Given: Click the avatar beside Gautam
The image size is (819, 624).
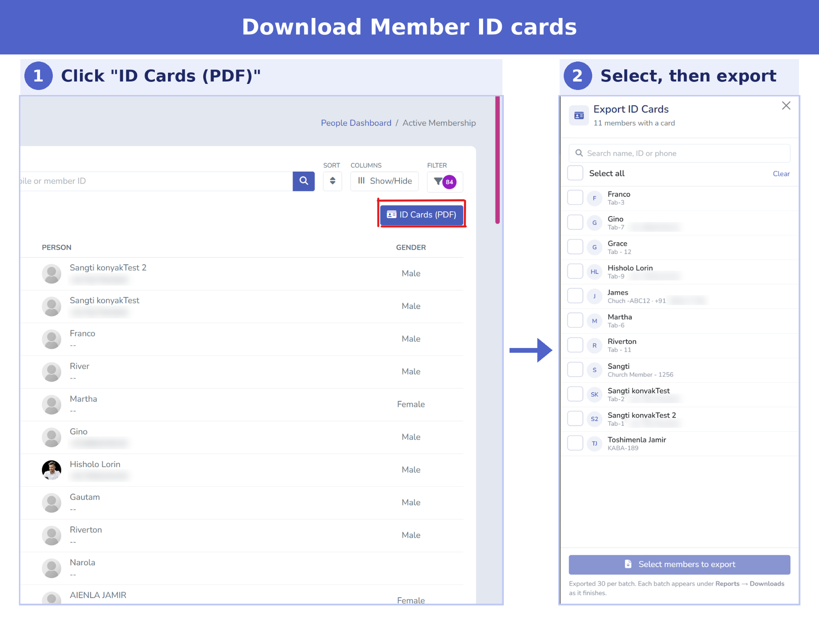Looking at the screenshot, I should click(52, 503).
